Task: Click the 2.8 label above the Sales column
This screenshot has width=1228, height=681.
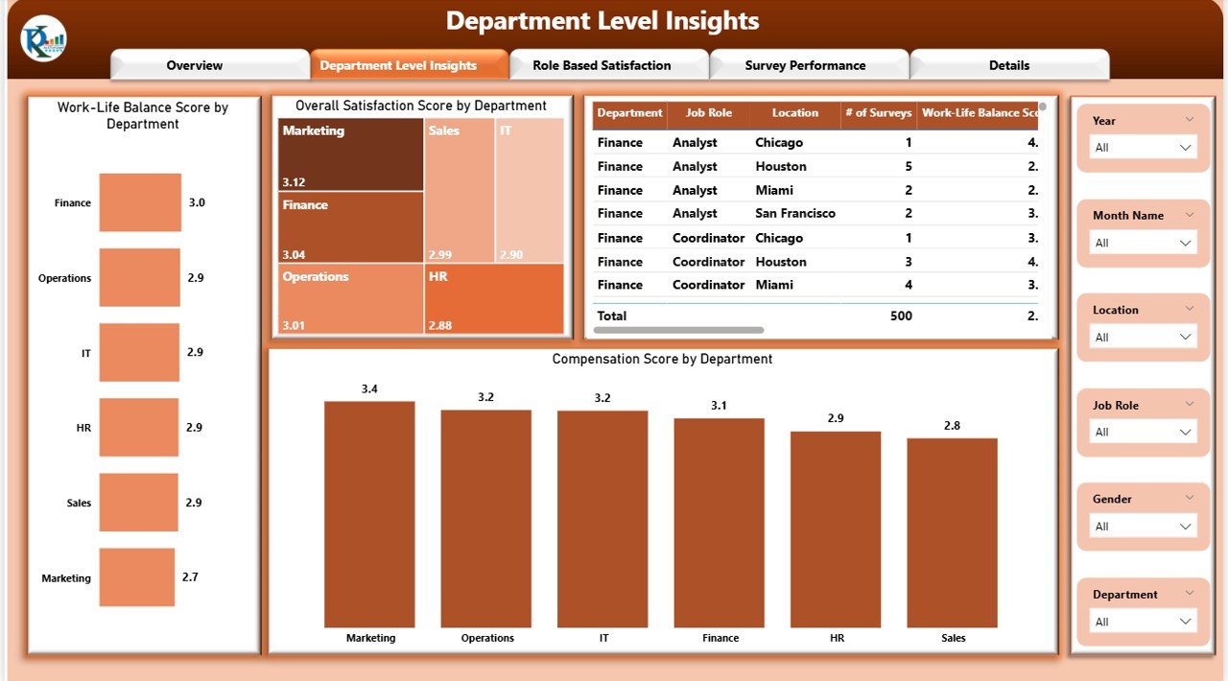Action: coord(952,426)
